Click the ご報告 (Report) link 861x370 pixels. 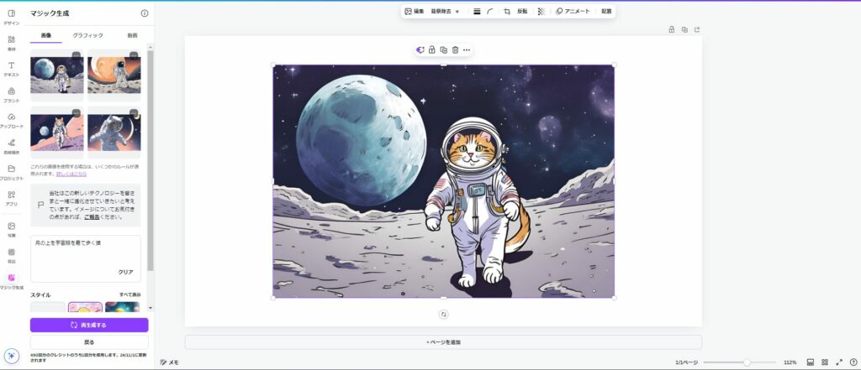(x=92, y=217)
